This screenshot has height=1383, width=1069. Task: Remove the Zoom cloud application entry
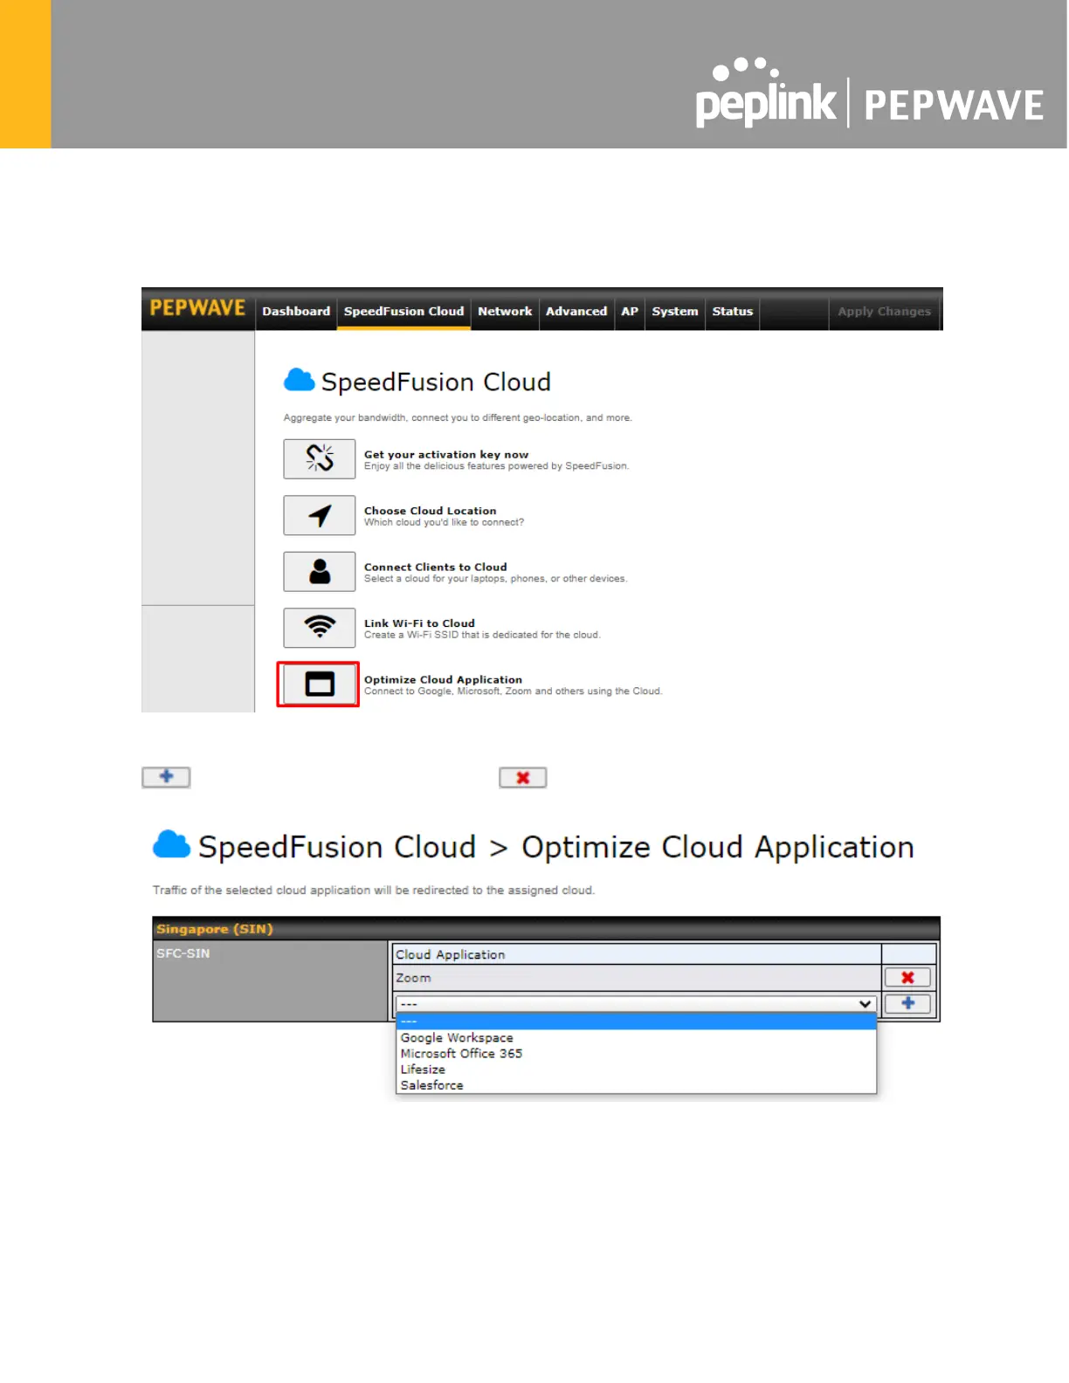tap(907, 978)
